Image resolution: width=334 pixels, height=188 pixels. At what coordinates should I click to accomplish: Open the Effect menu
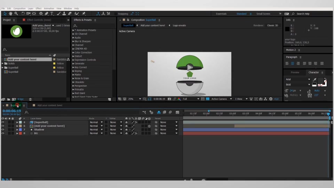[39, 8]
